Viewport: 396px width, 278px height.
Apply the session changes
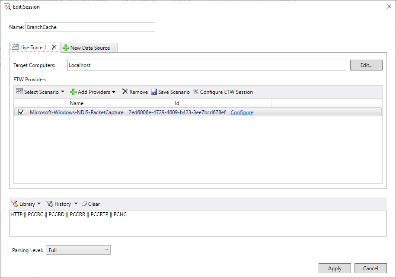coord(335,268)
